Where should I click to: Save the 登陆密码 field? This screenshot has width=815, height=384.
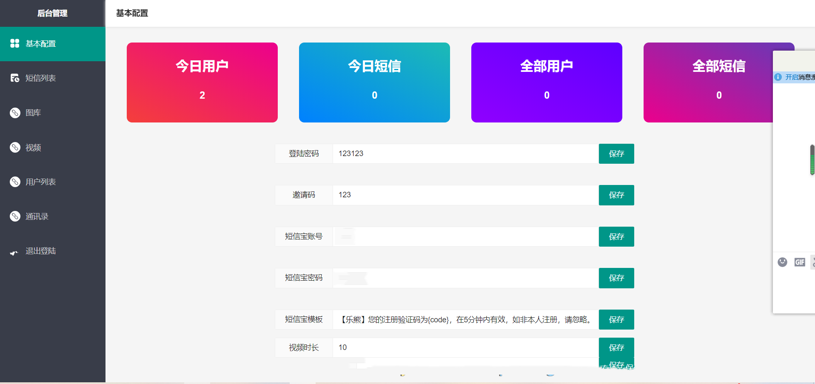616,154
